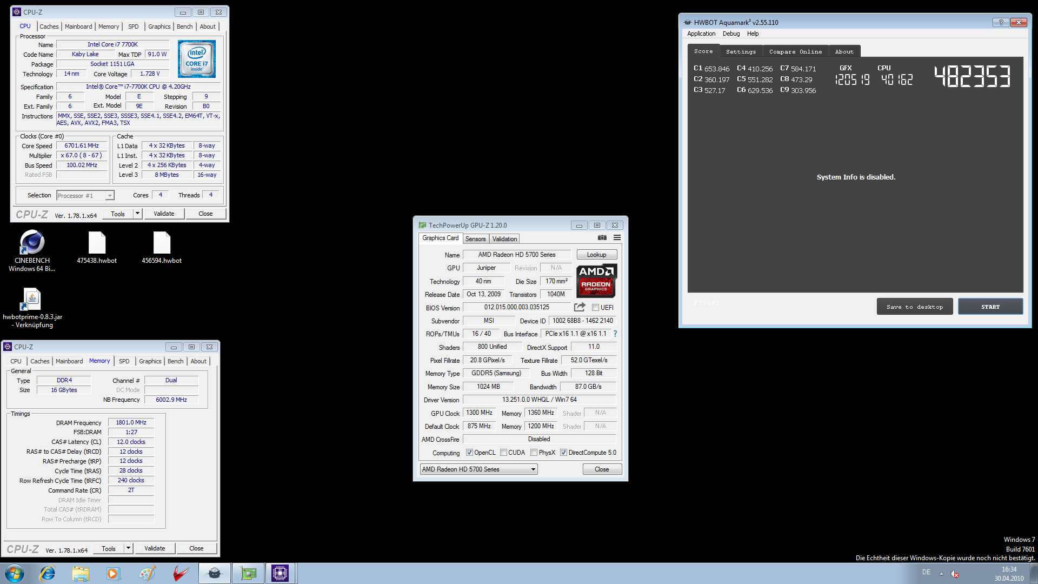Expand Tools dropdown arrow in bottom CPU-Z
Viewport: 1038px width, 584px height.
[128, 548]
